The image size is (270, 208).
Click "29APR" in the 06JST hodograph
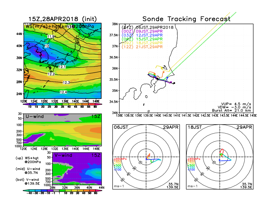(x=171, y=127)
